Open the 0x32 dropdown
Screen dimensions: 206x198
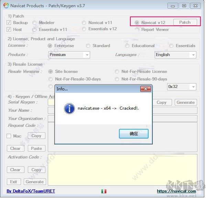[x=182, y=87]
